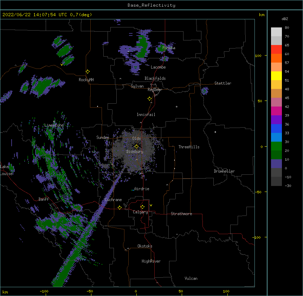Click the Okotoks label
Screen dimensions: 303x296
[145, 246]
